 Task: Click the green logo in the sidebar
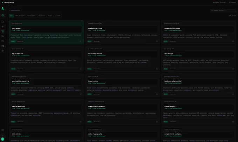click(x=2, y=9)
